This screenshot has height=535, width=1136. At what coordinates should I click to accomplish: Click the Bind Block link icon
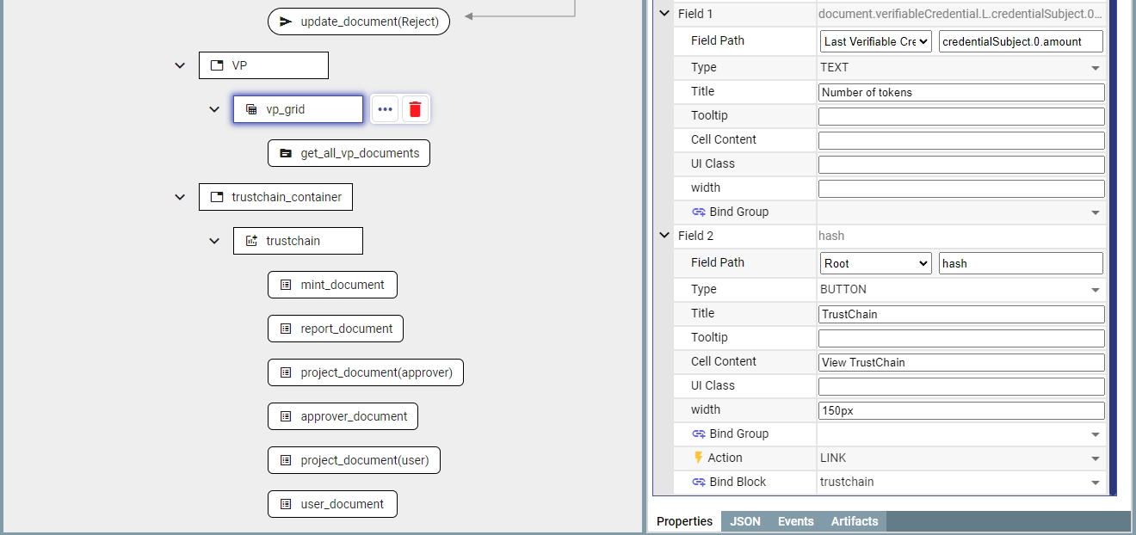(x=698, y=482)
